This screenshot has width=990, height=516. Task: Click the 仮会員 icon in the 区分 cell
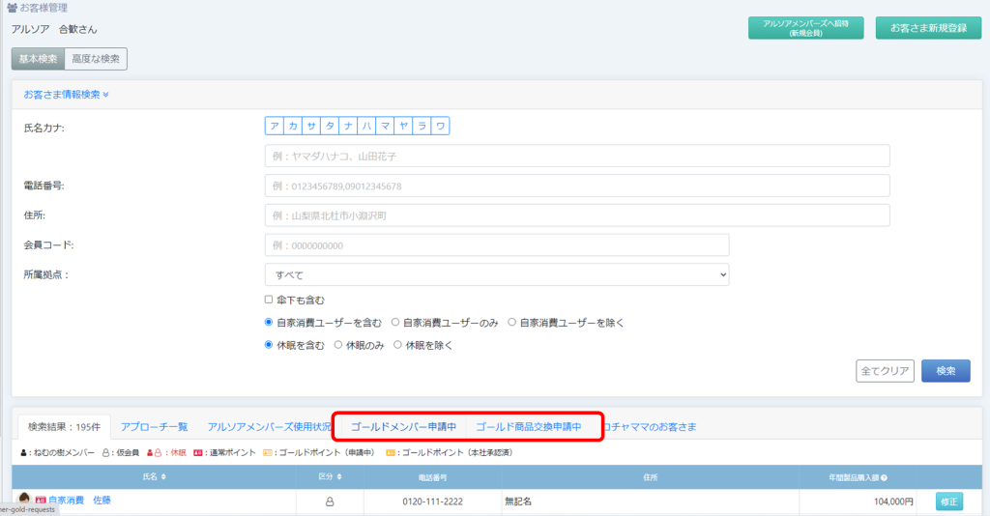click(329, 502)
